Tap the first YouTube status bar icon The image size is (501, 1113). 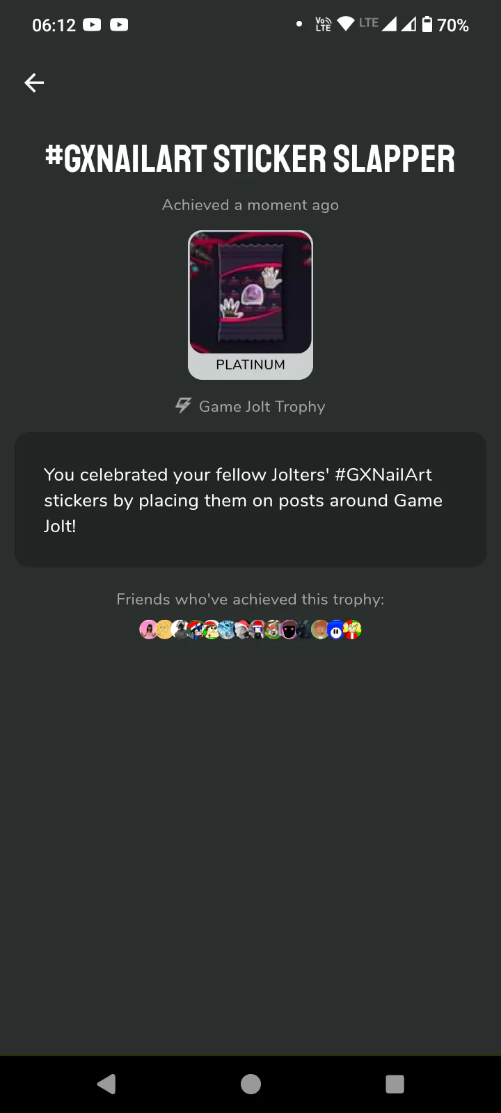(92, 25)
